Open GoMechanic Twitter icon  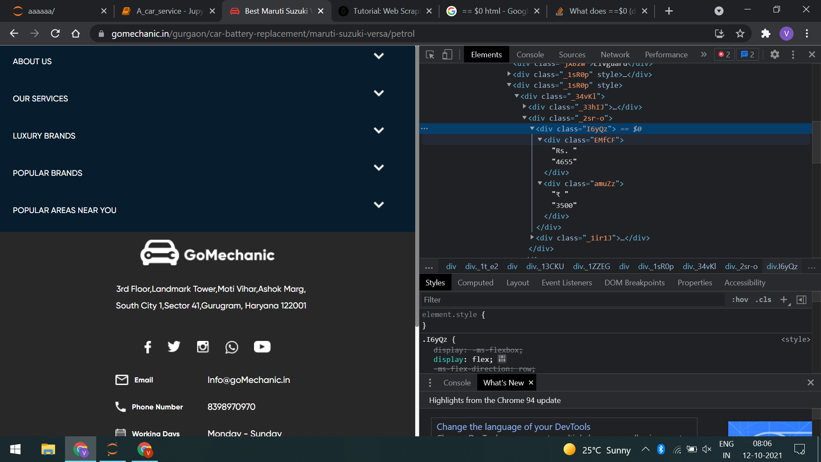[174, 346]
